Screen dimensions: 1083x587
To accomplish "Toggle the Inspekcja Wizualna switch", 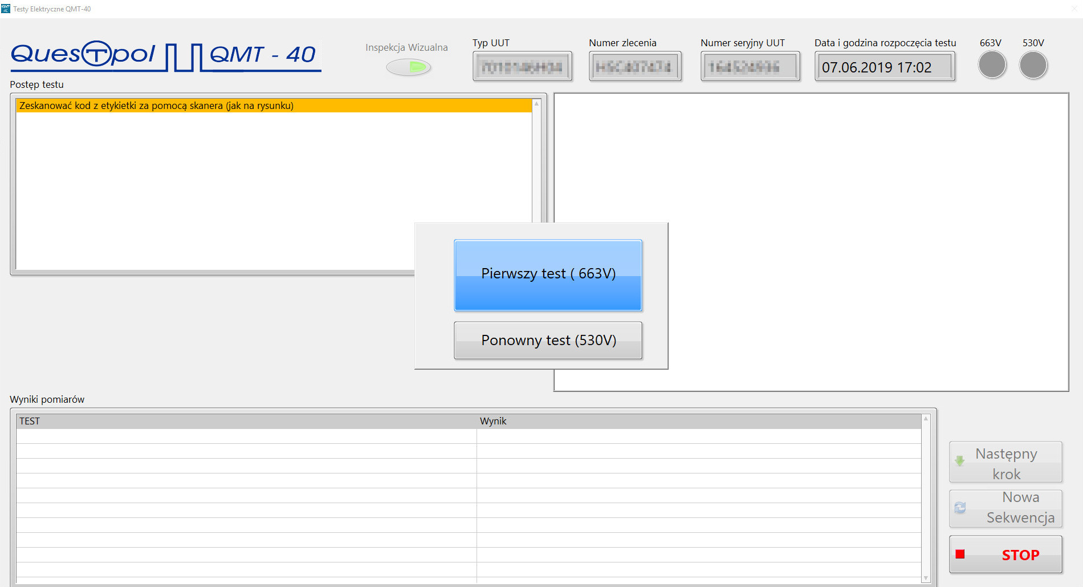I will pos(408,67).
